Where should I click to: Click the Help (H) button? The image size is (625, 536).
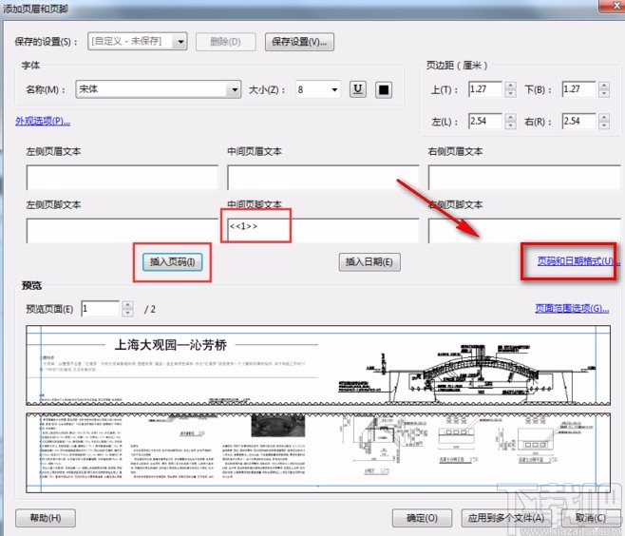[46, 518]
